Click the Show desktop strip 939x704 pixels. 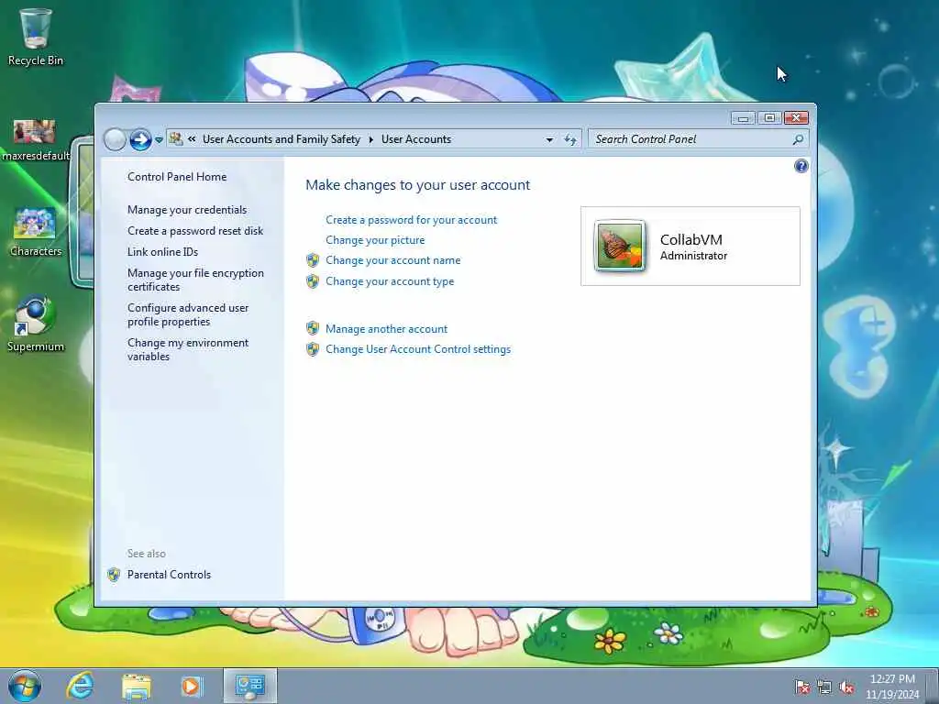[x=932, y=687]
